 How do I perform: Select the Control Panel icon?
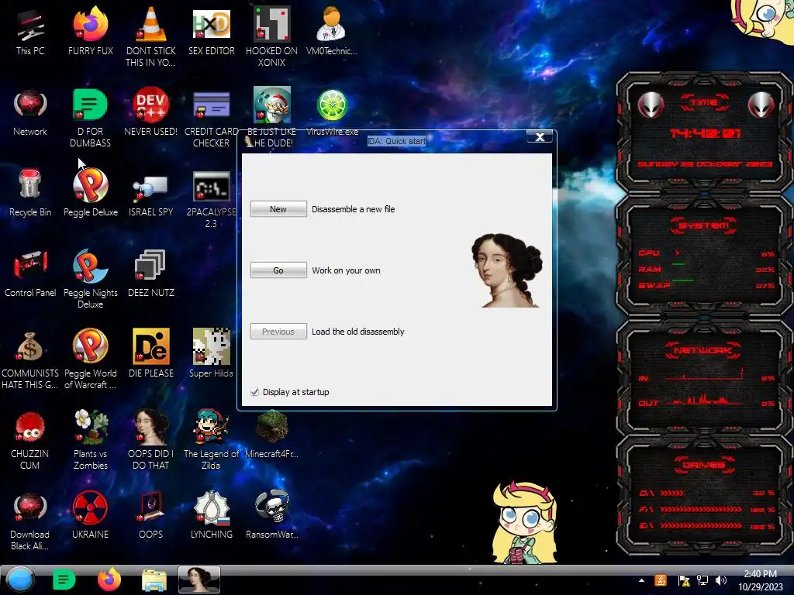point(30,273)
